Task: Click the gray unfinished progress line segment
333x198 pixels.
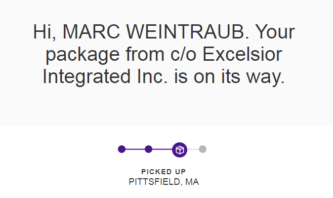Action: point(193,149)
